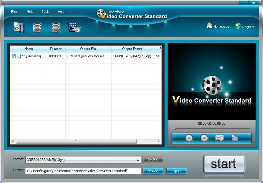Viewport: 263px width, 183px height.
Task: Click the Remove file toolbar icon
Action: 56,27
